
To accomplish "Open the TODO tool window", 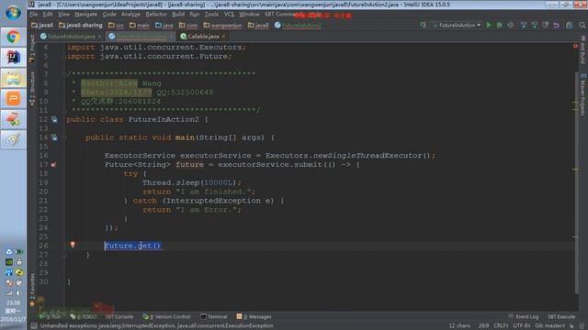I will (x=84, y=316).
